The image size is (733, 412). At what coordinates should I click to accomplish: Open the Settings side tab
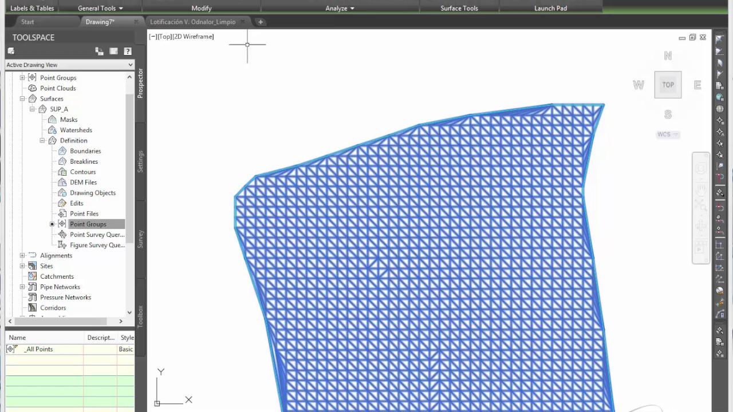pos(140,162)
